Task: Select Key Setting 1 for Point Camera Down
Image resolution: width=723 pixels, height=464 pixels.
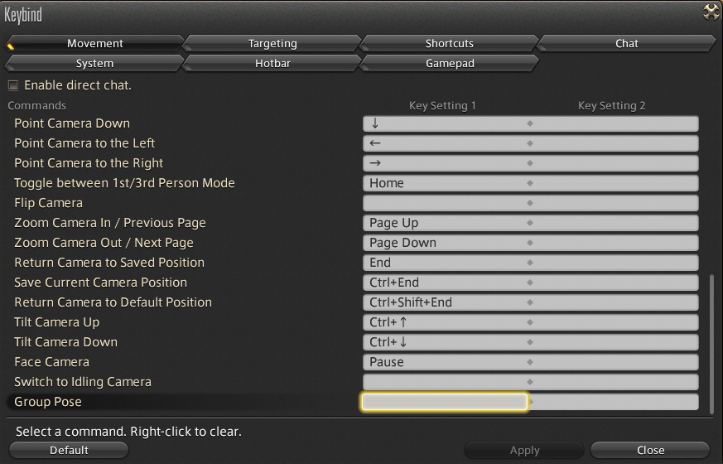Action: click(x=446, y=123)
